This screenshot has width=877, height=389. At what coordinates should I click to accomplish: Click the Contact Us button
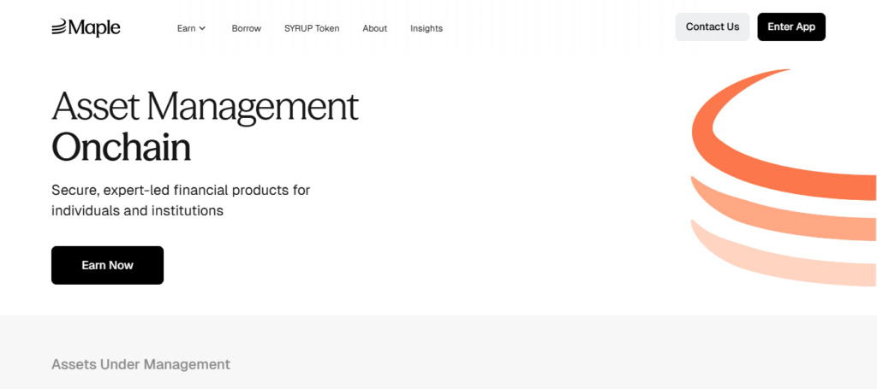pyautogui.click(x=712, y=27)
